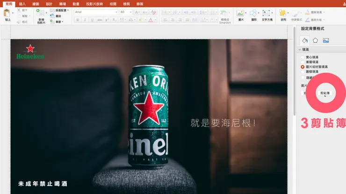The image size is (346, 194).
Task: Collapse the 填滿 fill section
Action: 300,49
